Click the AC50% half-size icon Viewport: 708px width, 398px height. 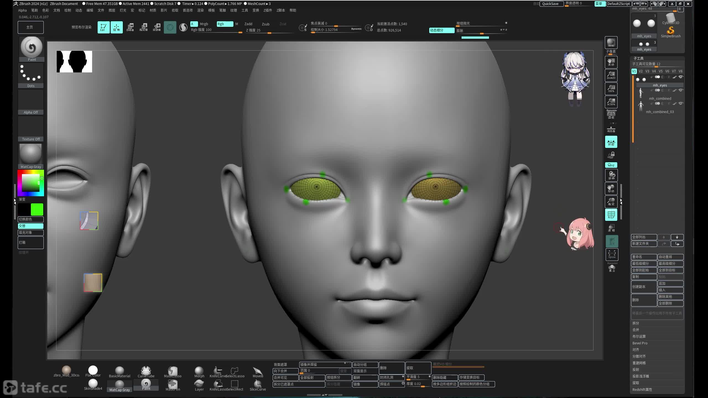click(611, 102)
